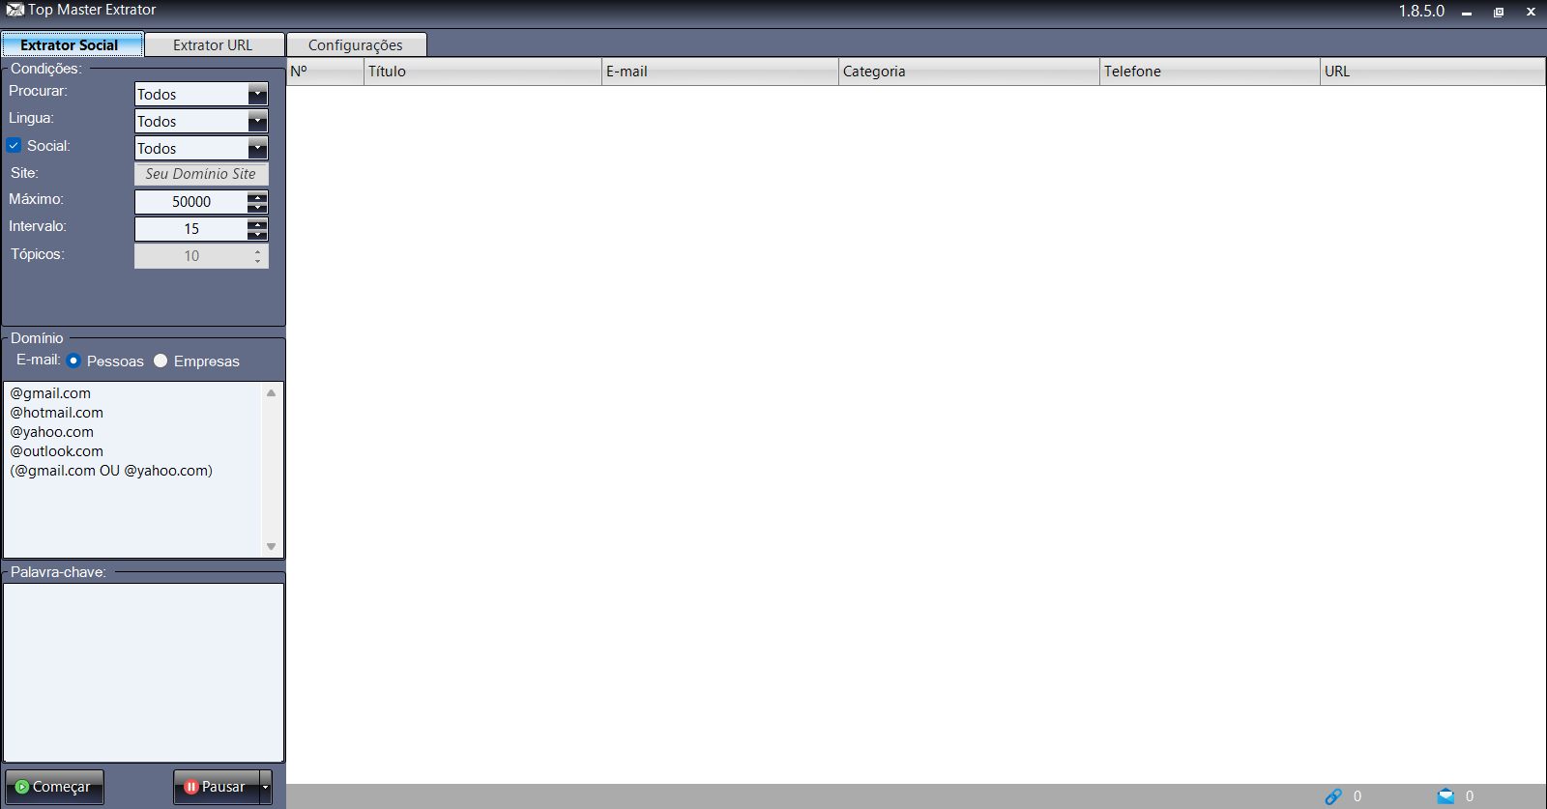Toggle the Social checkbox
This screenshot has height=809, width=1547.
pyautogui.click(x=14, y=146)
